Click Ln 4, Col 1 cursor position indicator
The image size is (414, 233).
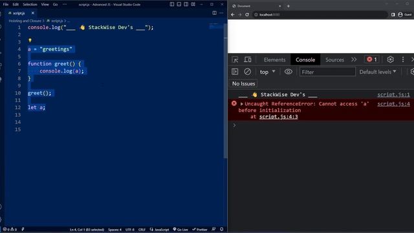pyautogui.click(x=87, y=230)
